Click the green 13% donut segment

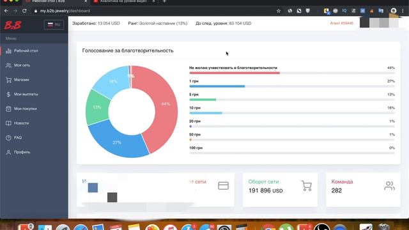click(x=97, y=107)
